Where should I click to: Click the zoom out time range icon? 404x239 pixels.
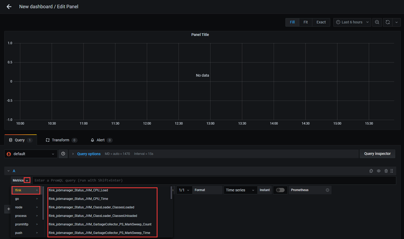pos(377,22)
